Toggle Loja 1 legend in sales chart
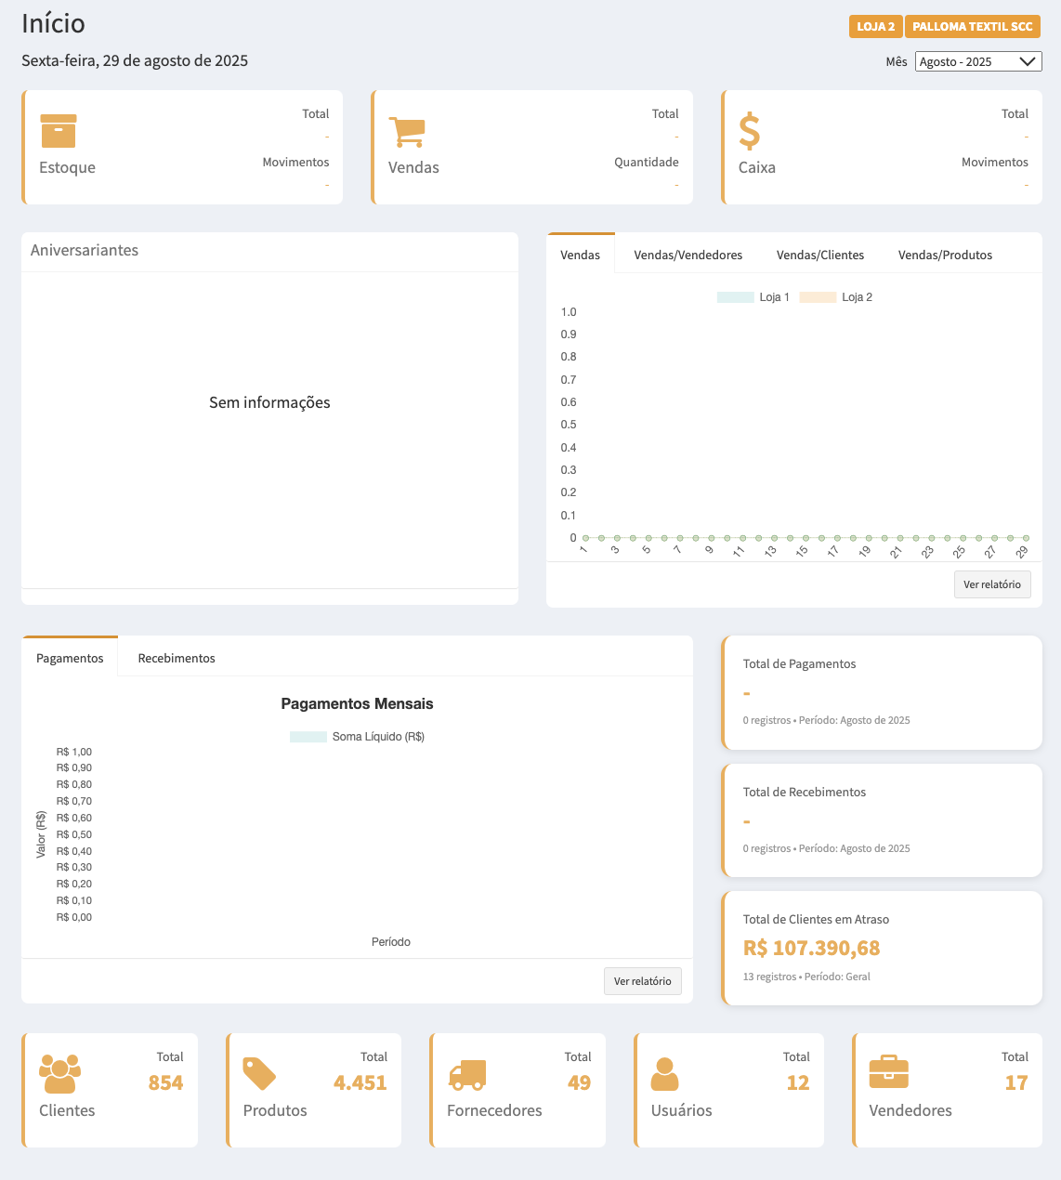Screen dimensions: 1061x1180 [753, 297]
